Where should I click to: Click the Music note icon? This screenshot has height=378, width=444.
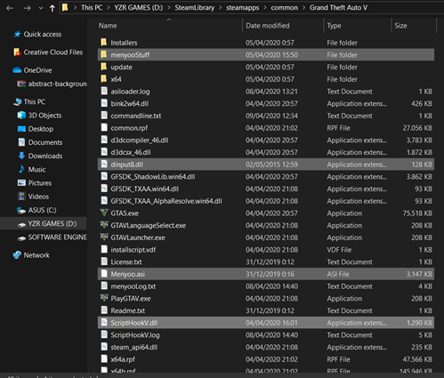pos(21,169)
